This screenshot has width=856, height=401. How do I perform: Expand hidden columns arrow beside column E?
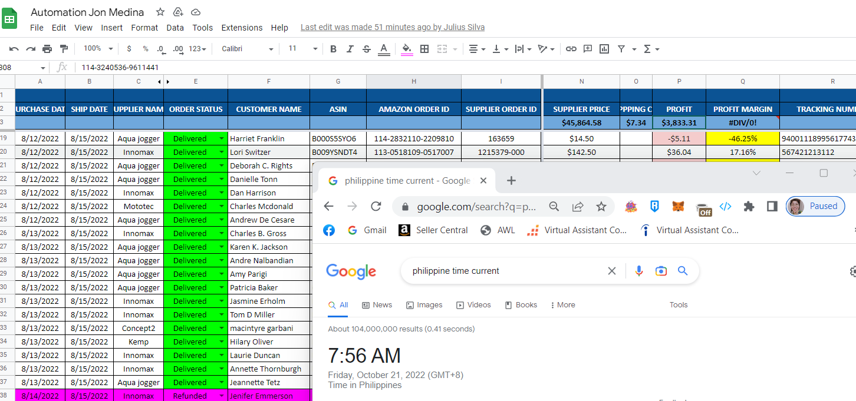(167, 82)
